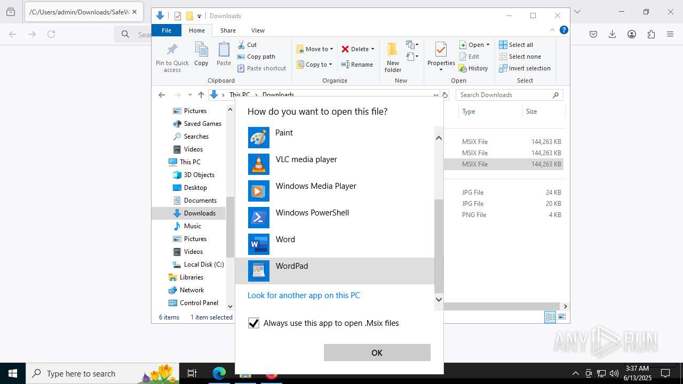Expand the Move to dropdown
Screen dimensions: 683x384
[331, 49]
